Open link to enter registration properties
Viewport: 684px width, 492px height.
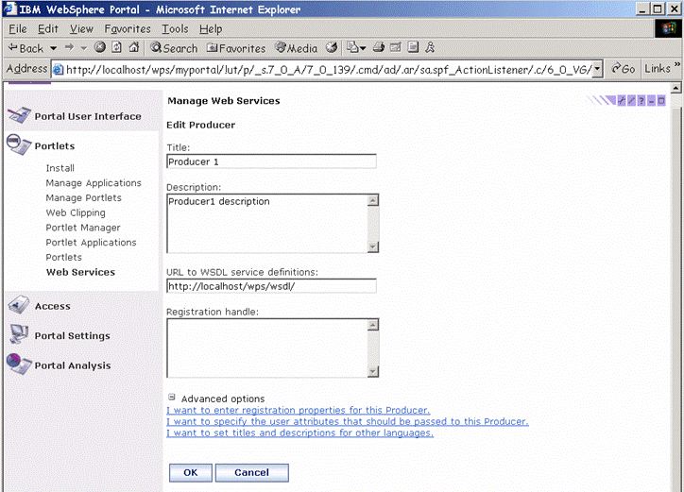coord(299,411)
